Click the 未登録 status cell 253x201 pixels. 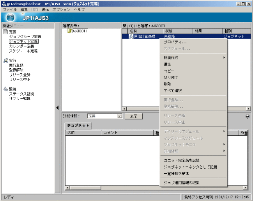pos(170,36)
